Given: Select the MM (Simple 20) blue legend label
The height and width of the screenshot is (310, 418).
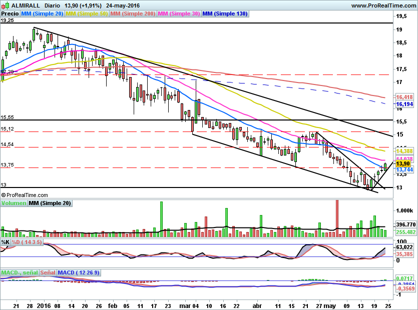Looking at the screenshot, I should [42, 13].
